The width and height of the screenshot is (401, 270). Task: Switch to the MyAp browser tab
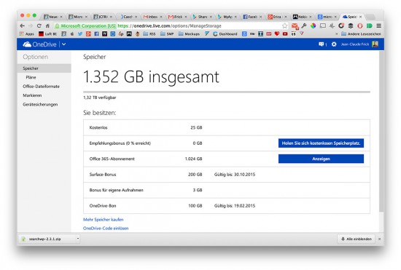tap(227, 17)
